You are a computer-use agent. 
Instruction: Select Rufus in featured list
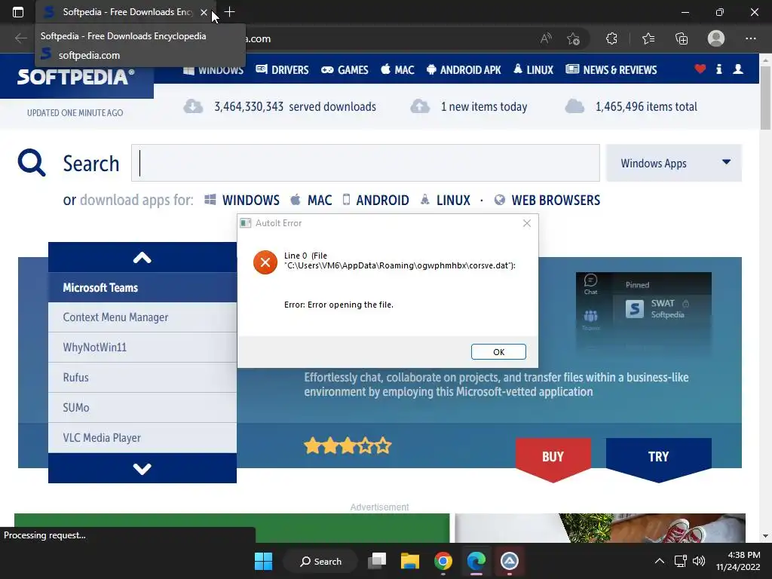coord(142,378)
